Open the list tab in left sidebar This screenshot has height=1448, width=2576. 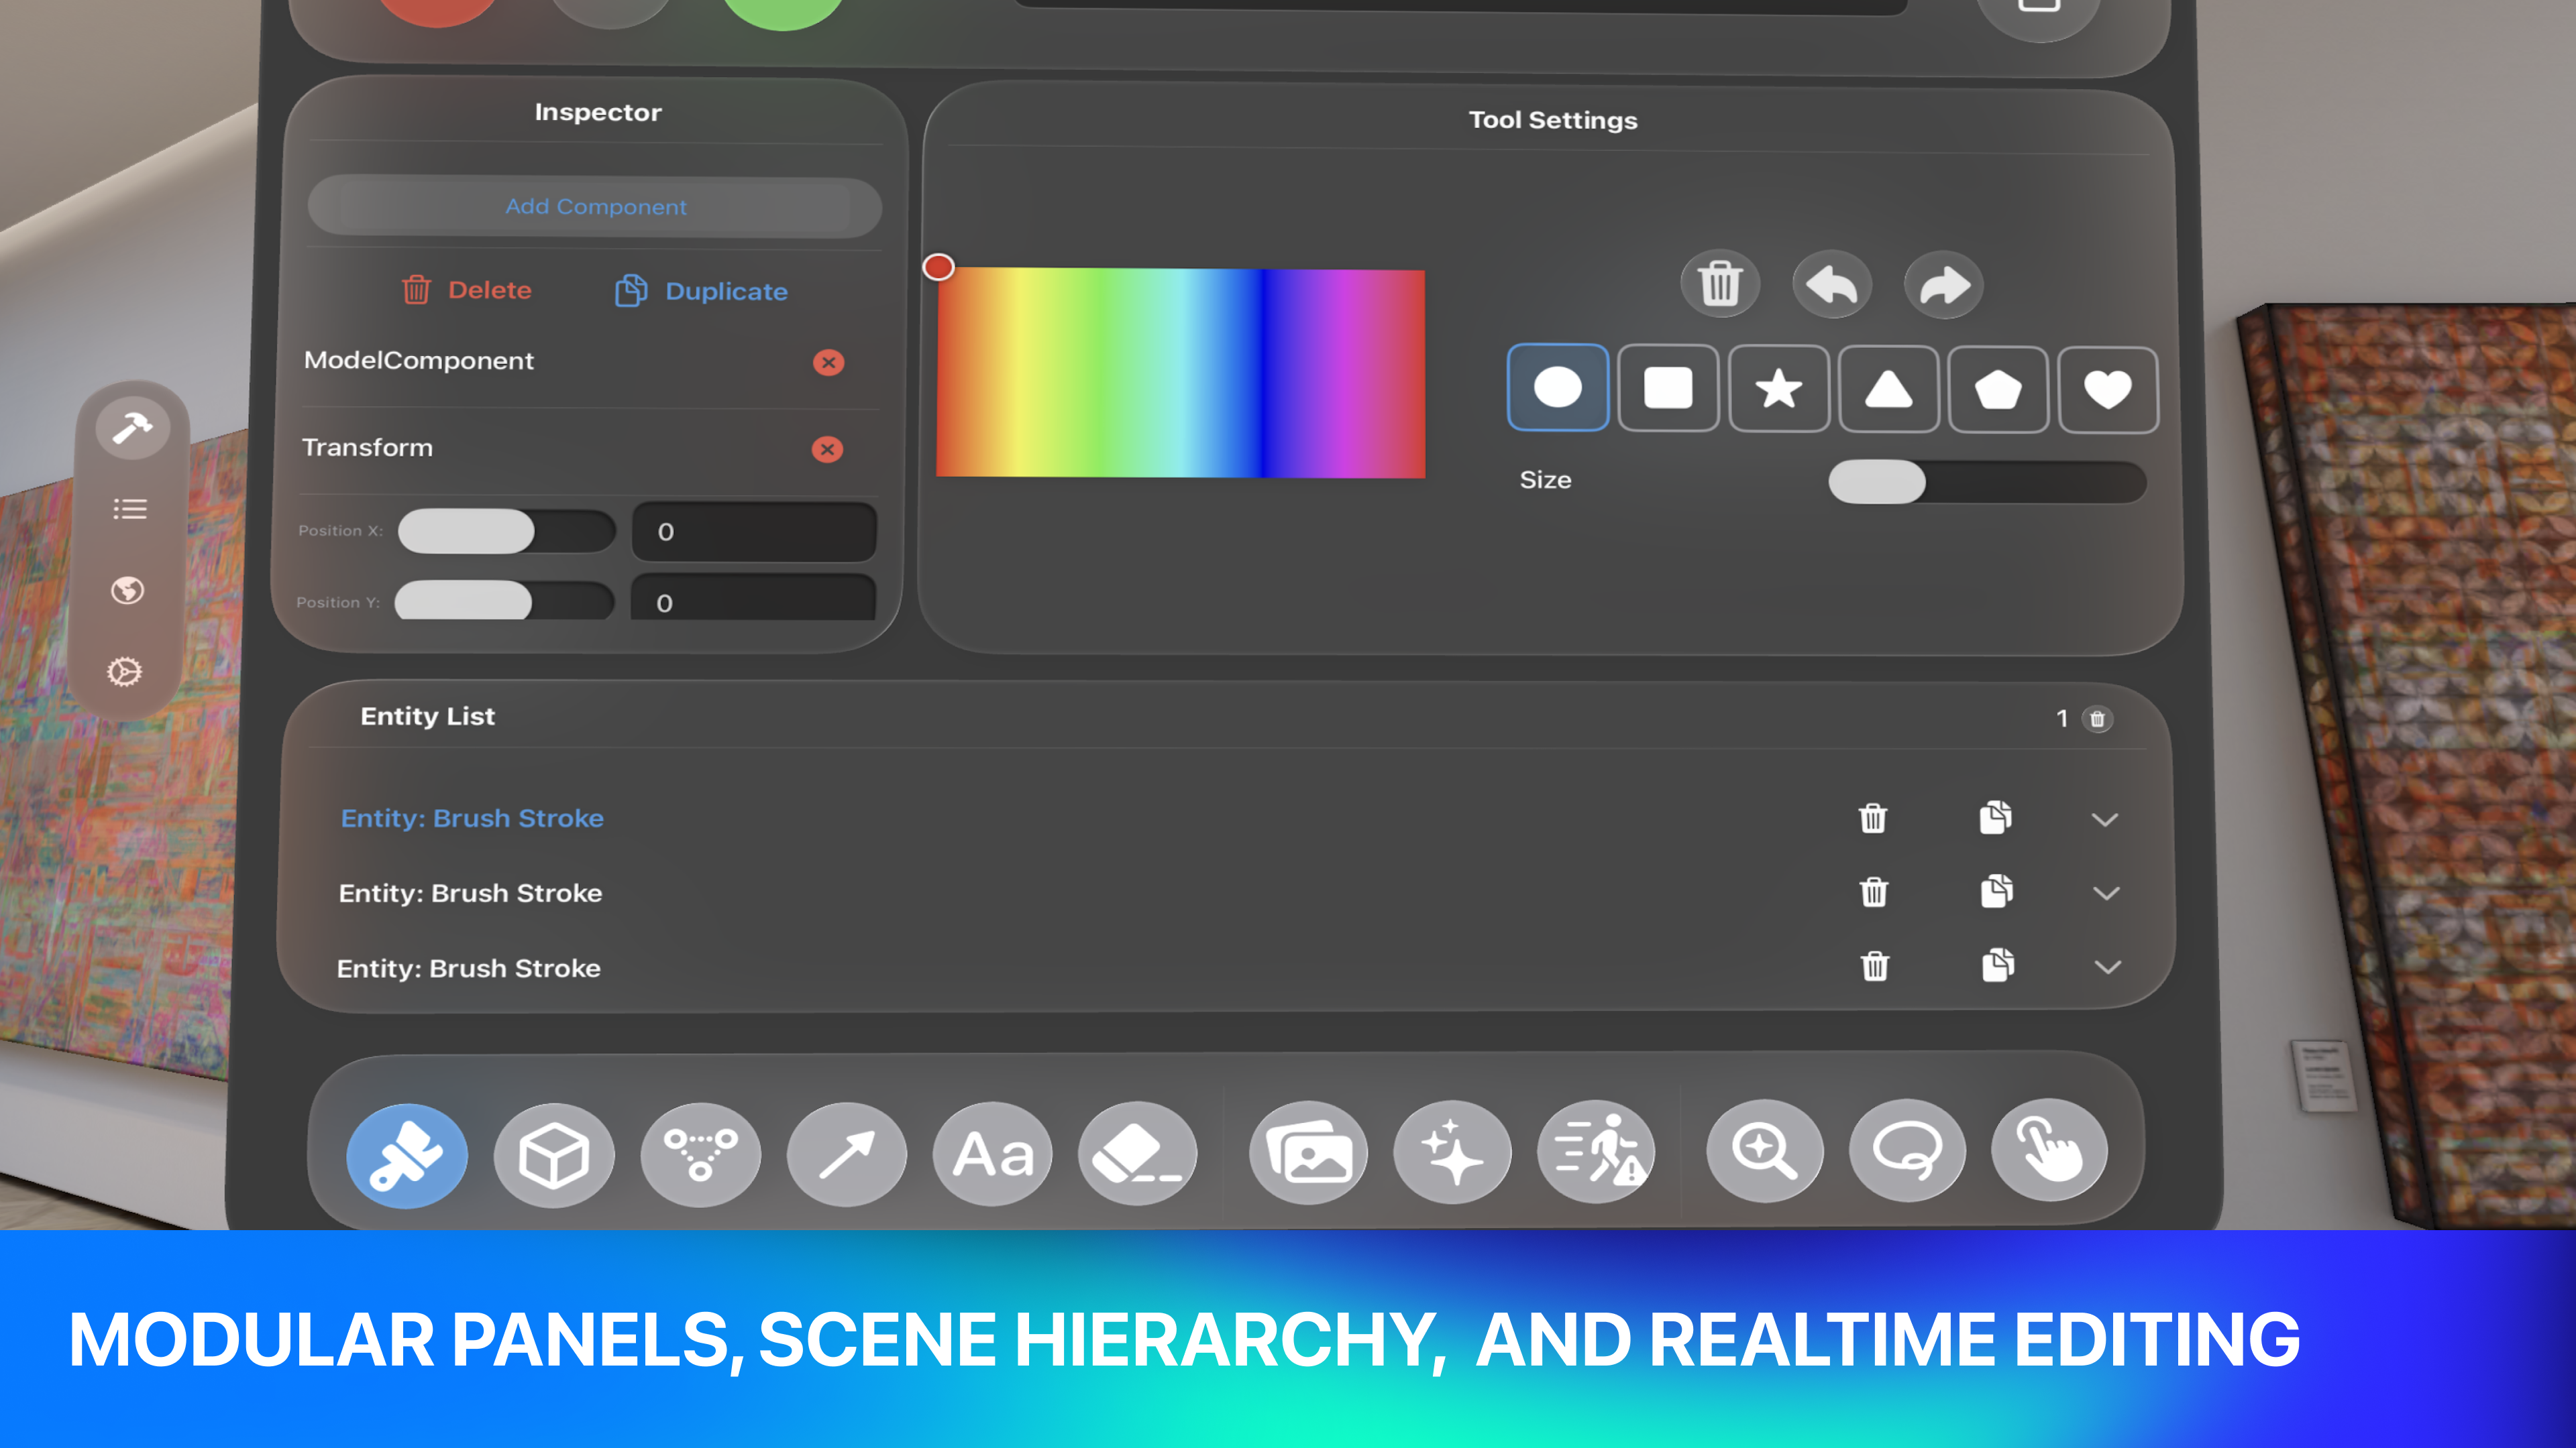click(x=130, y=509)
